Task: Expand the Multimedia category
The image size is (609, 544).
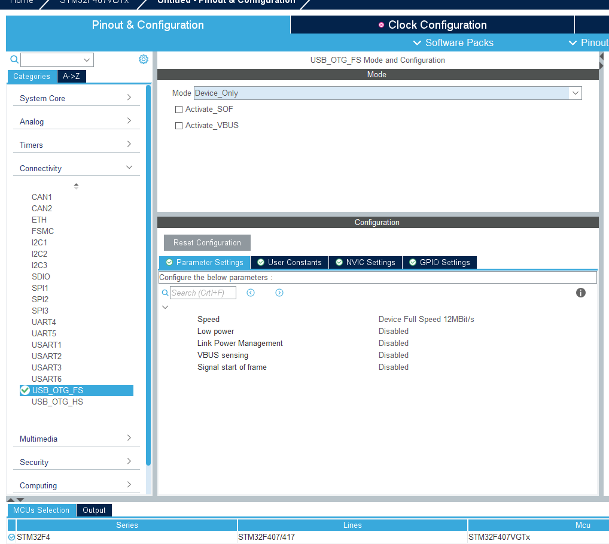Action: (76, 438)
